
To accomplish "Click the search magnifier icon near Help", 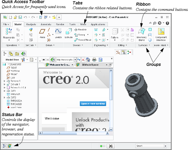I will 155,23.
